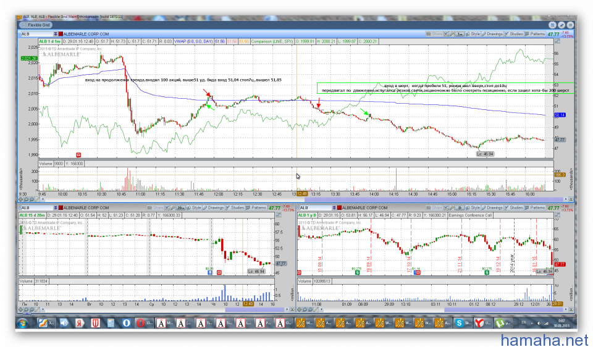Open the calculator taskbar icon
Screen dimensions: 593x347
pyautogui.click(x=111, y=323)
